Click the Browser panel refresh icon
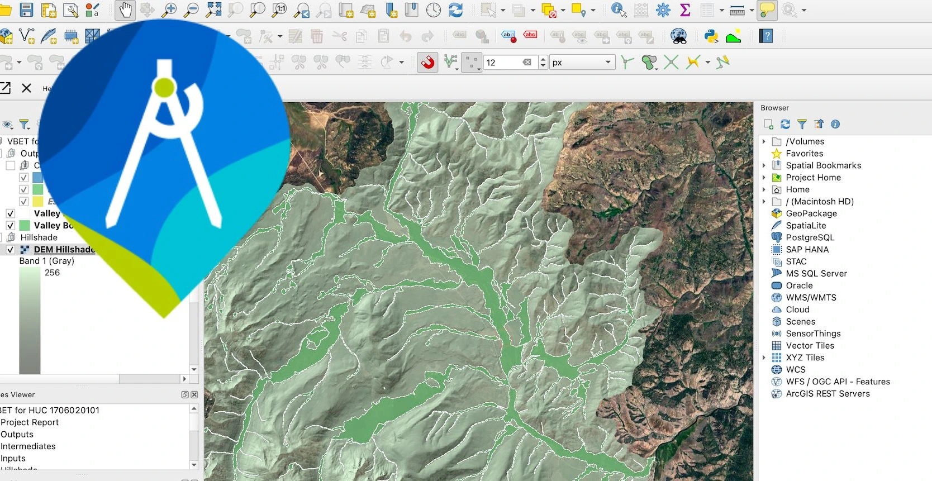The image size is (932, 481). 785,124
